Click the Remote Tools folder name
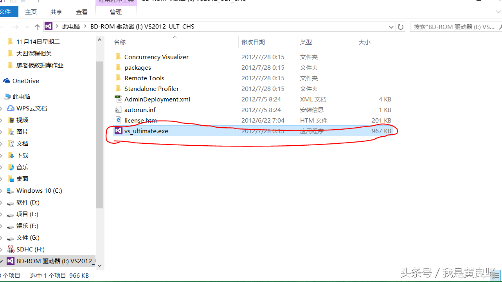 [x=144, y=78]
